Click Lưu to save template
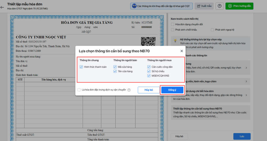Screen dimensions: 267x141 click(x=242, y=136)
